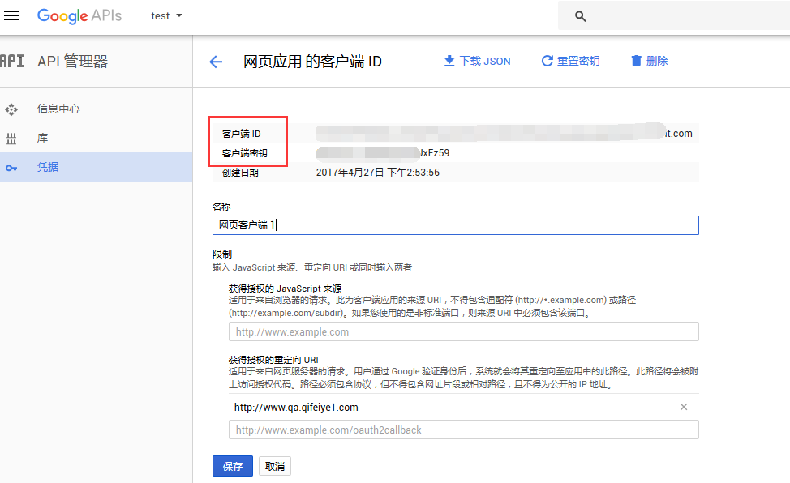The height and width of the screenshot is (483, 790).
Task: Open the test project dropdown
Action: [x=167, y=15]
